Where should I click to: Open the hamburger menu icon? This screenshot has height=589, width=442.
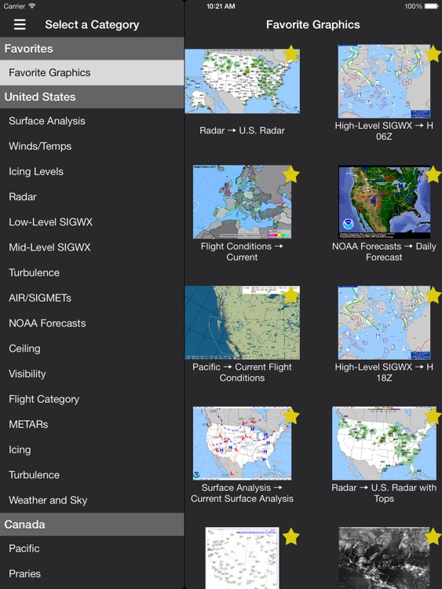(x=20, y=25)
